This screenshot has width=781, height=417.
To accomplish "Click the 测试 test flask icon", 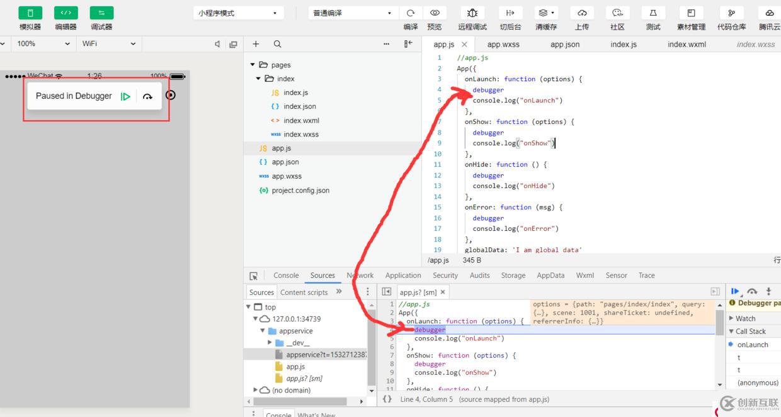I will [x=653, y=13].
